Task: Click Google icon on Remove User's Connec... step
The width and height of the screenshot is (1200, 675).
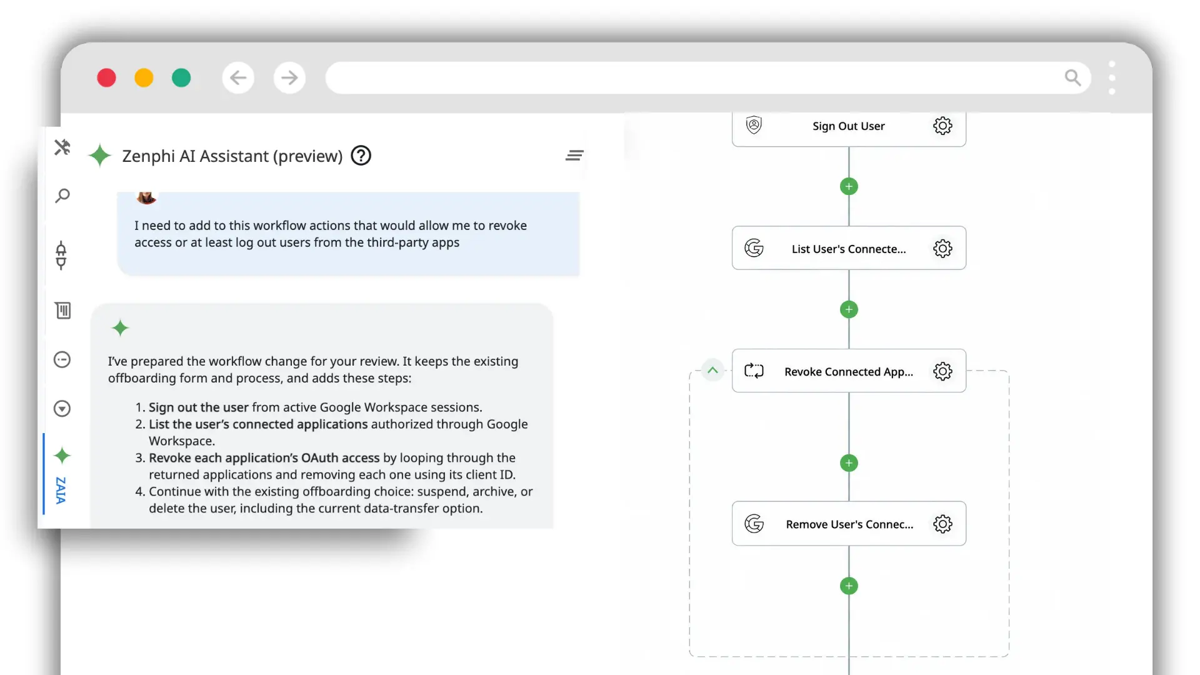Action: click(x=754, y=523)
